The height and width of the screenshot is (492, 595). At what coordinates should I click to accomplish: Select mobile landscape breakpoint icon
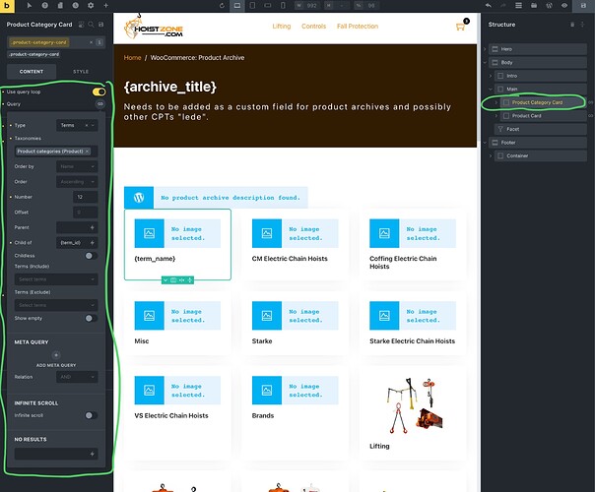click(268, 5)
